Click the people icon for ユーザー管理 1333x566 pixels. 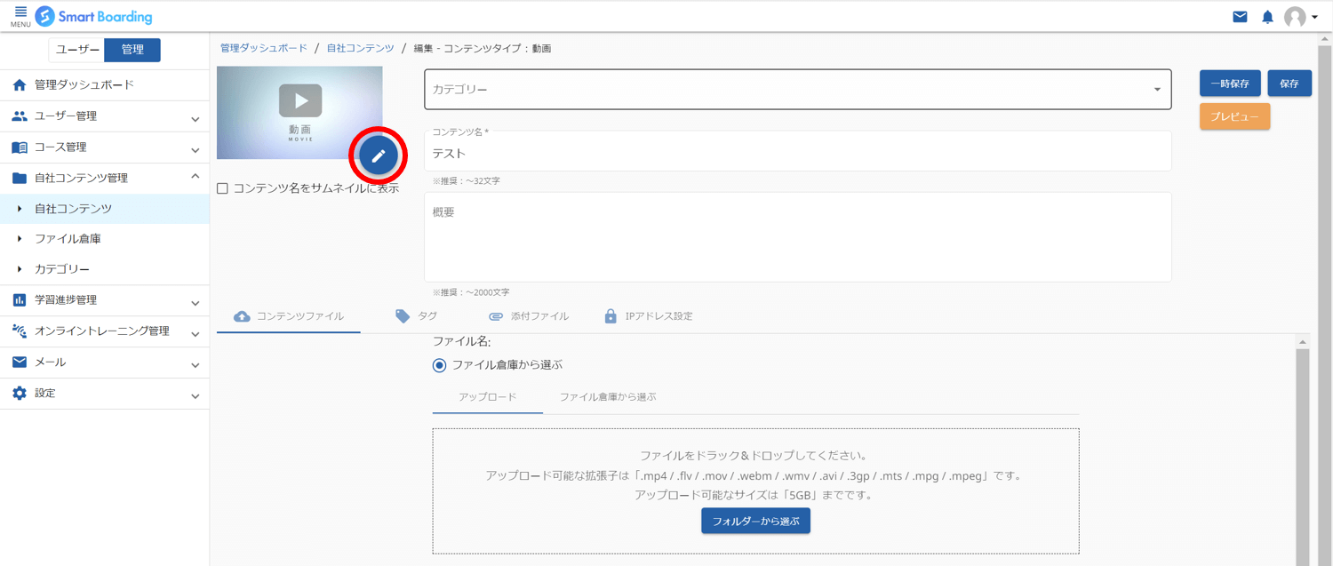[x=20, y=116]
